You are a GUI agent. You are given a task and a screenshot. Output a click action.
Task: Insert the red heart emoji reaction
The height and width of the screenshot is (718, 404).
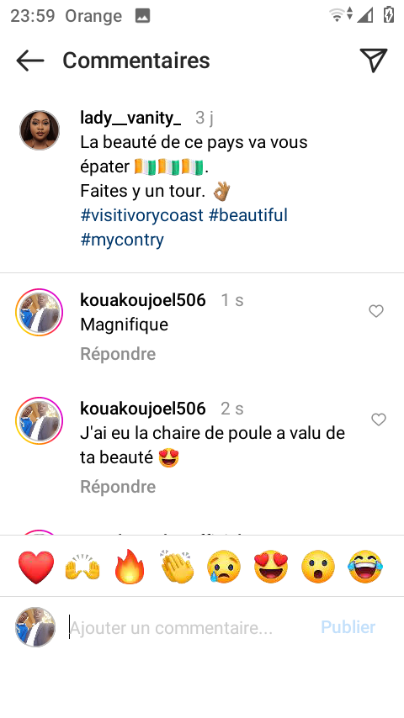[36, 567]
